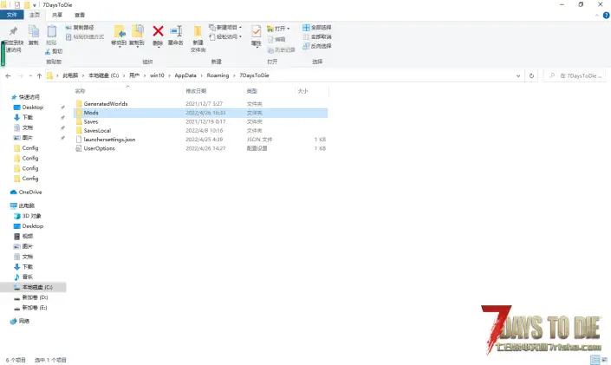
Task: Open 网络 (Network) in the navigation pane
Action: 20,321
